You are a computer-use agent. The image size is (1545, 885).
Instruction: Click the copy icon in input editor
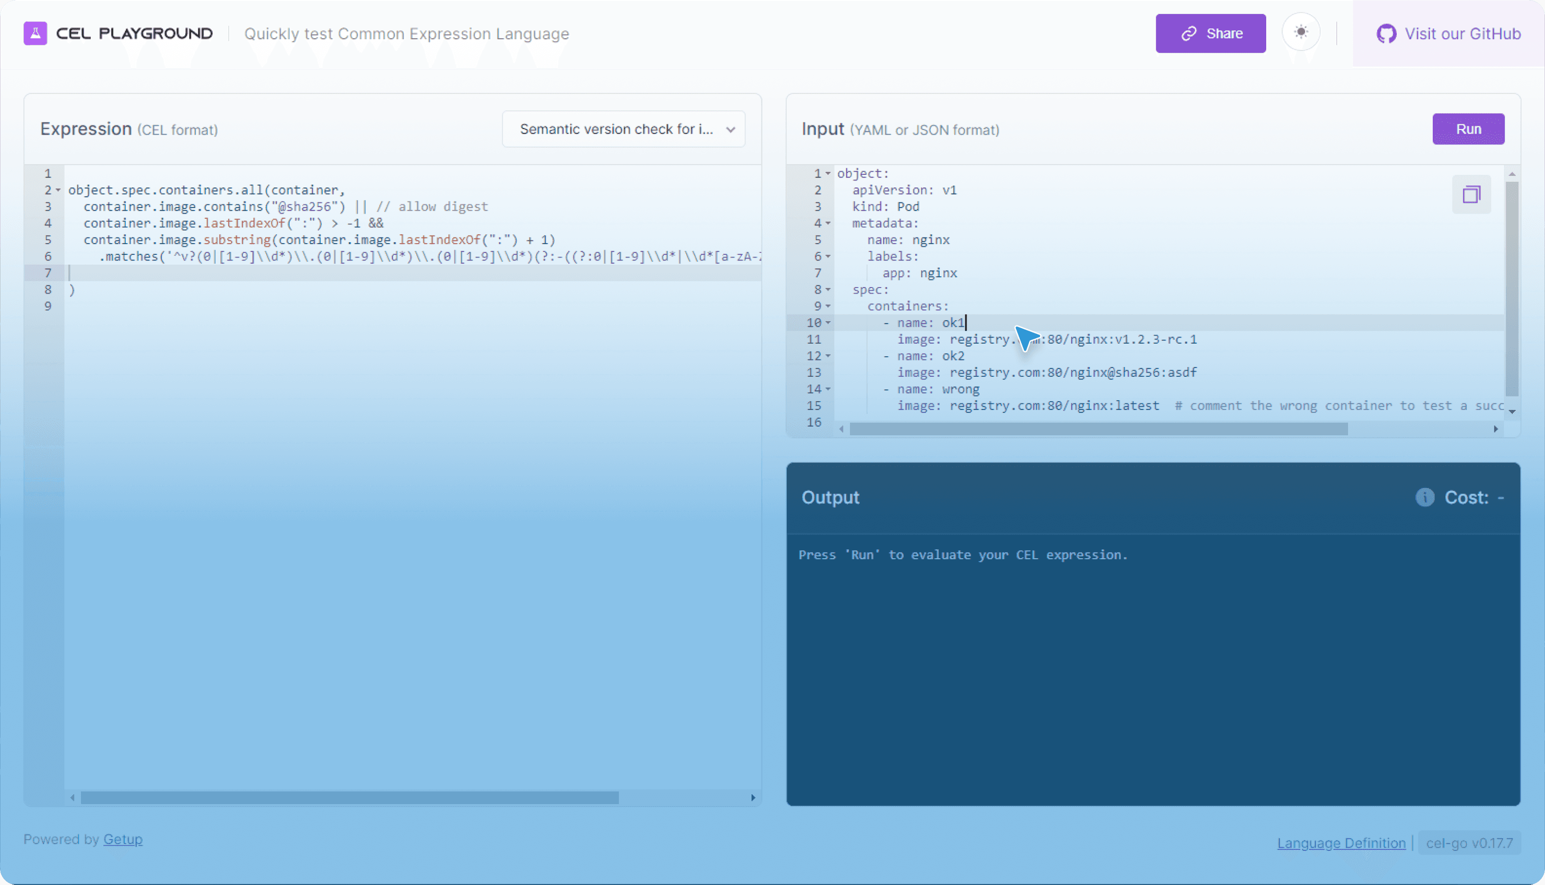click(1471, 194)
